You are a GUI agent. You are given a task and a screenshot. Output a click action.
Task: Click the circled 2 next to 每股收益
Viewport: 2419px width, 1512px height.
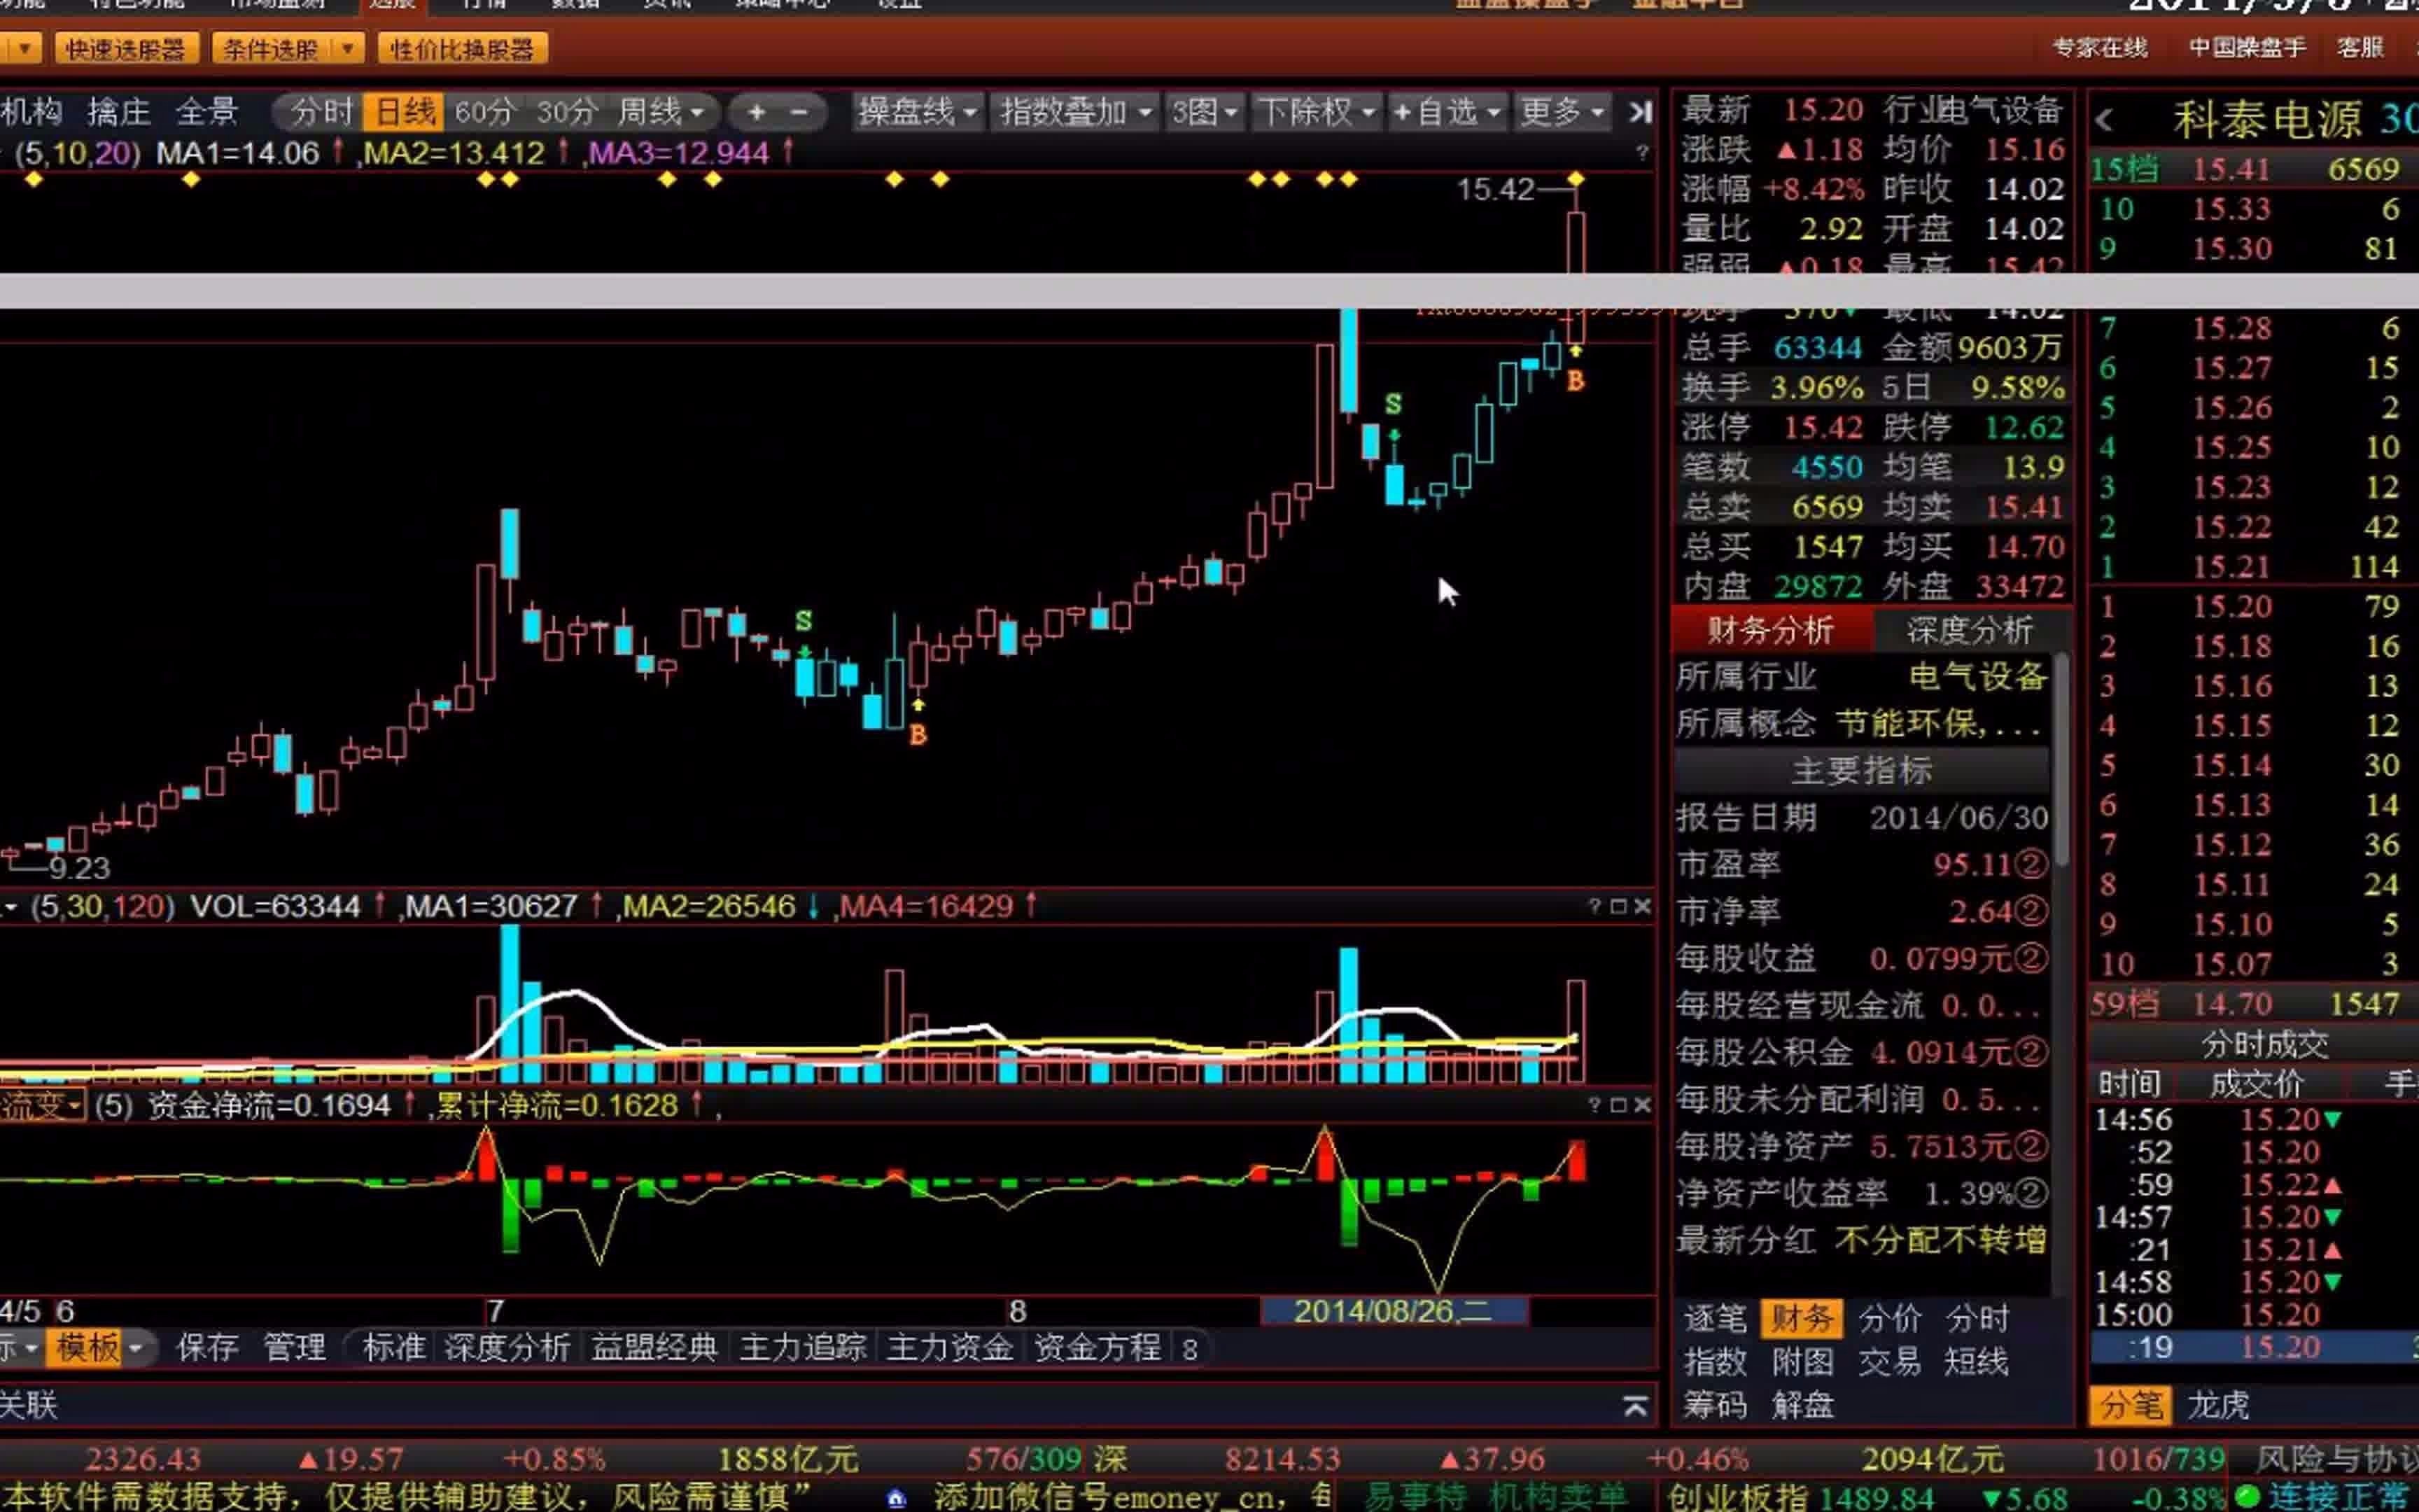(2030, 958)
